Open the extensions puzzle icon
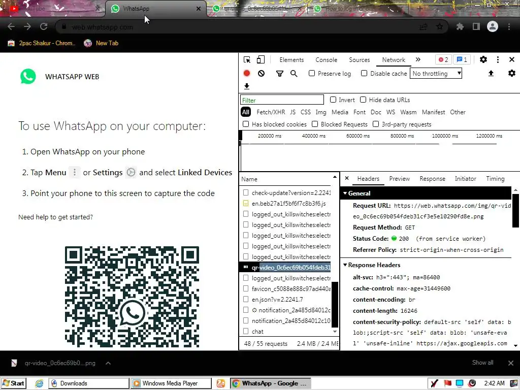 click(x=460, y=27)
